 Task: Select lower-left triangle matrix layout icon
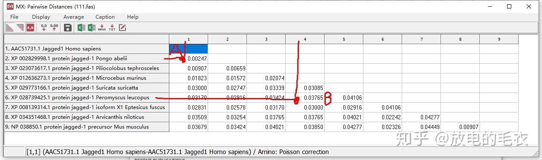click(x=9, y=28)
